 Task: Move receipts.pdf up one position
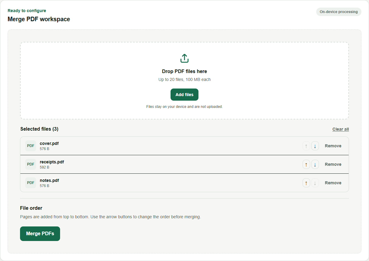306,164
